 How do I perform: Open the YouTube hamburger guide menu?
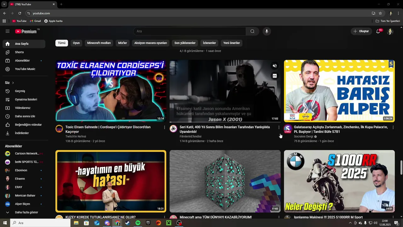coord(8,31)
